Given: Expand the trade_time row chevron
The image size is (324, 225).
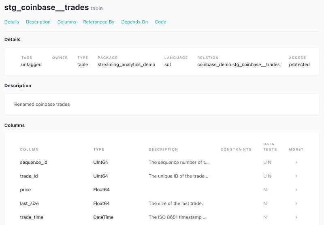Looking at the screenshot, I should pyautogui.click(x=296, y=217).
